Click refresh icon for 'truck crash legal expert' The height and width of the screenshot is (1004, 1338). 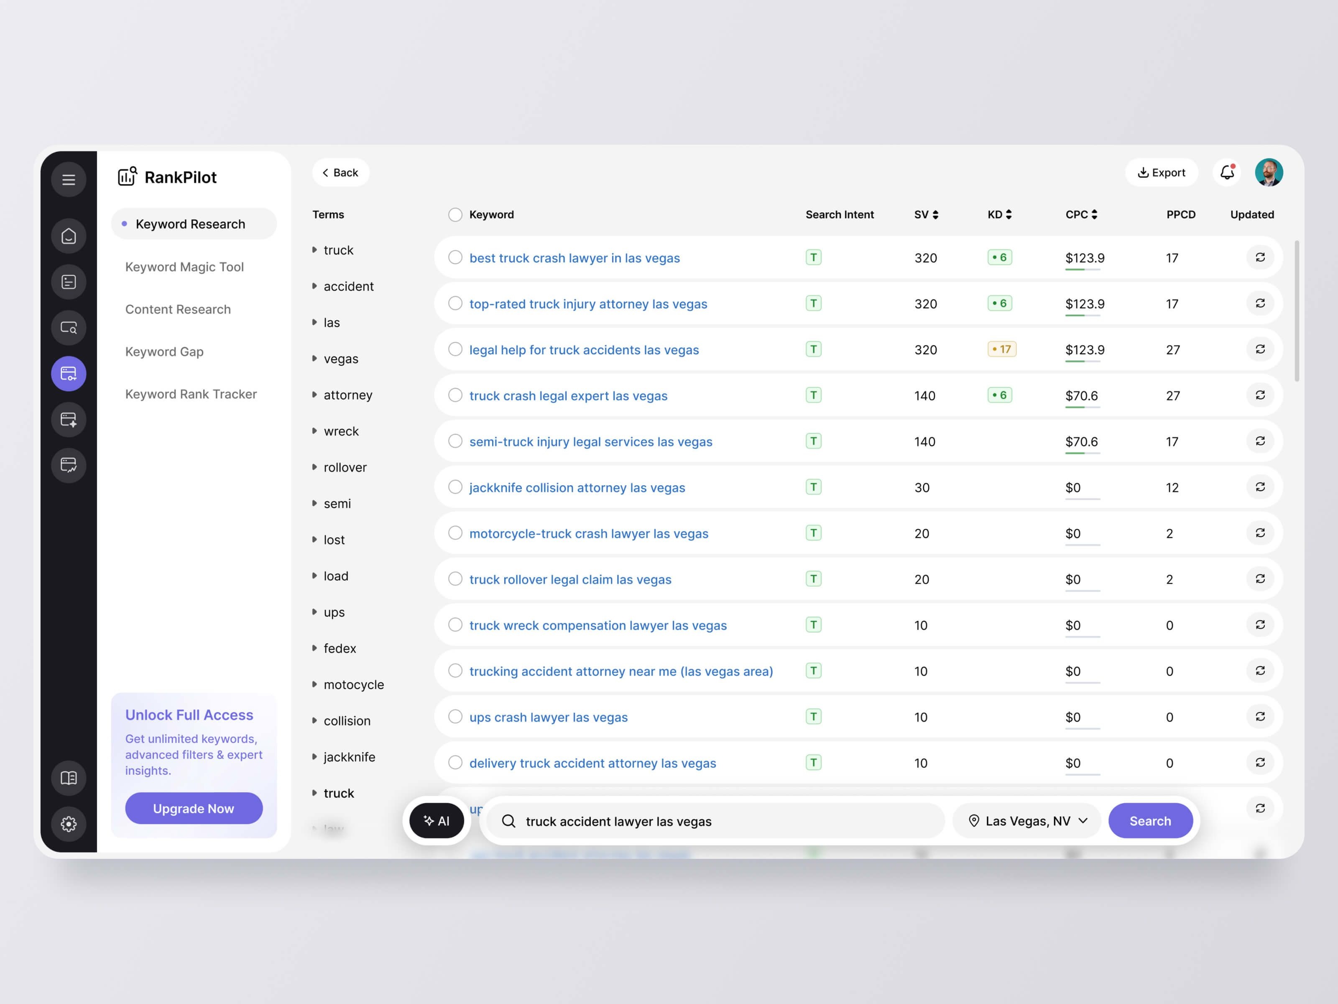coord(1260,395)
